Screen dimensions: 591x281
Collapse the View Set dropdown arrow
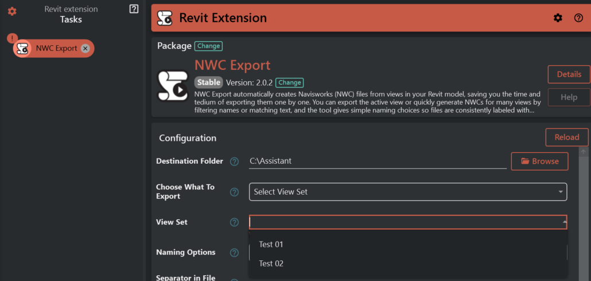(565, 222)
